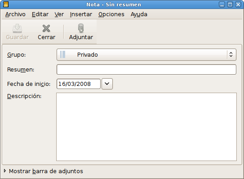244x179 pixels.
Task: Maximize the Nota window
Action: click(x=230, y=4)
